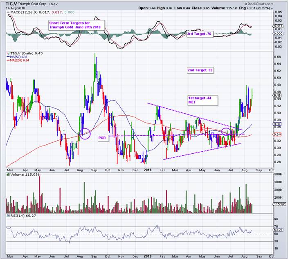
Task: Click the MA(200) 0.34 legend text
Action: pos(20,61)
